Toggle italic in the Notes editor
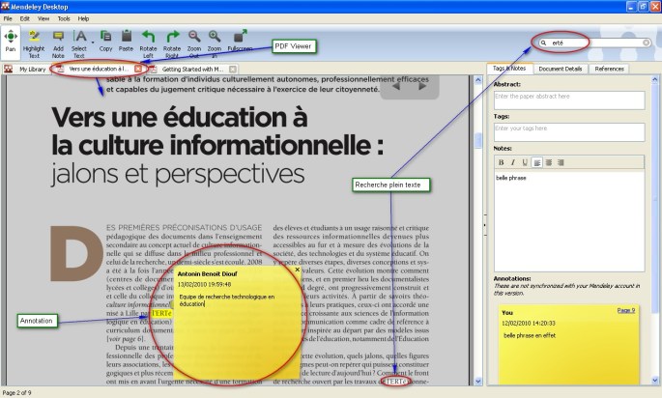The image size is (662, 398). tap(512, 162)
